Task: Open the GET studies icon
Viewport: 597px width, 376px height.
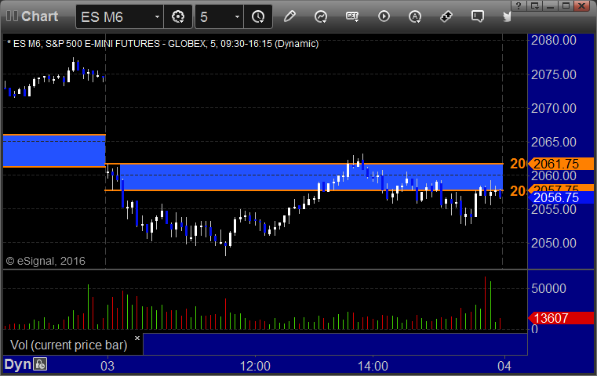Action: (352, 16)
